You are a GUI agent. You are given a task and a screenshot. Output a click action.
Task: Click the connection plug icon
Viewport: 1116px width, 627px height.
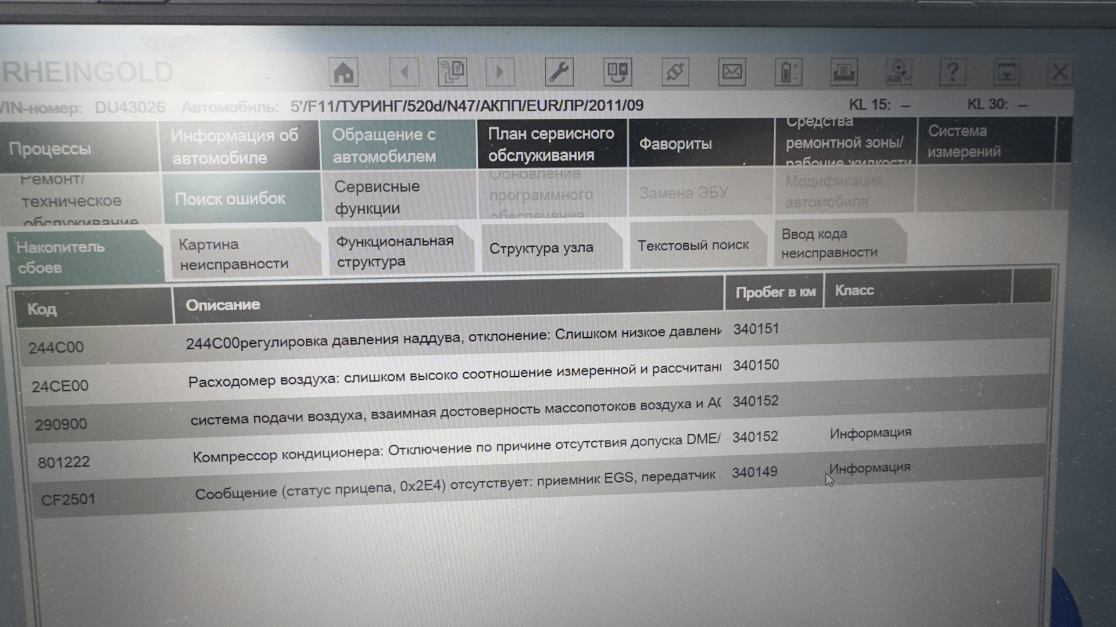click(675, 73)
